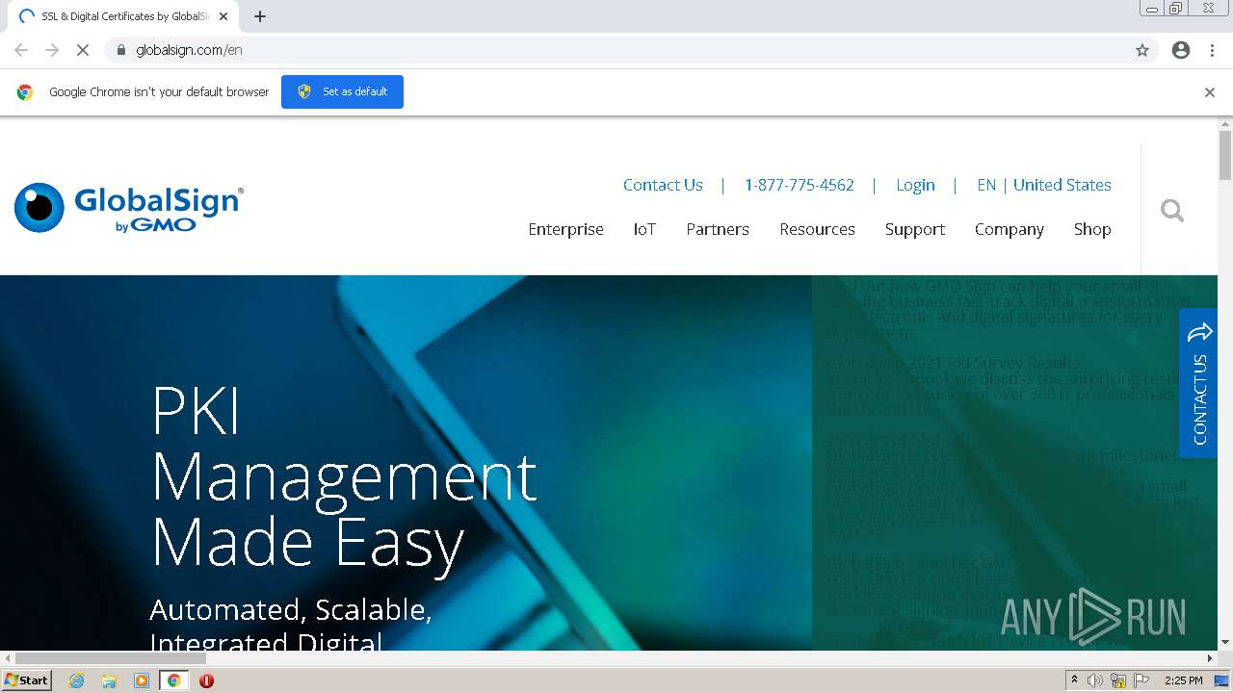1233x693 pixels.
Task: Bookmark this page with the star icon
Action: pyautogui.click(x=1142, y=50)
